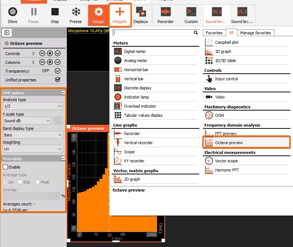Click the Store record button

pos(12,15)
